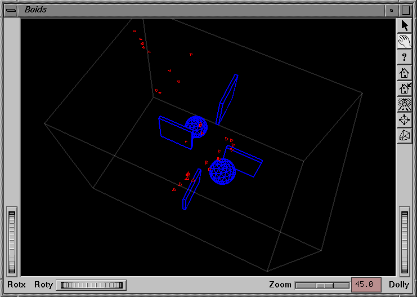The image size is (417, 297).
Task: Open the question mark help button
Action: click(x=405, y=57)
